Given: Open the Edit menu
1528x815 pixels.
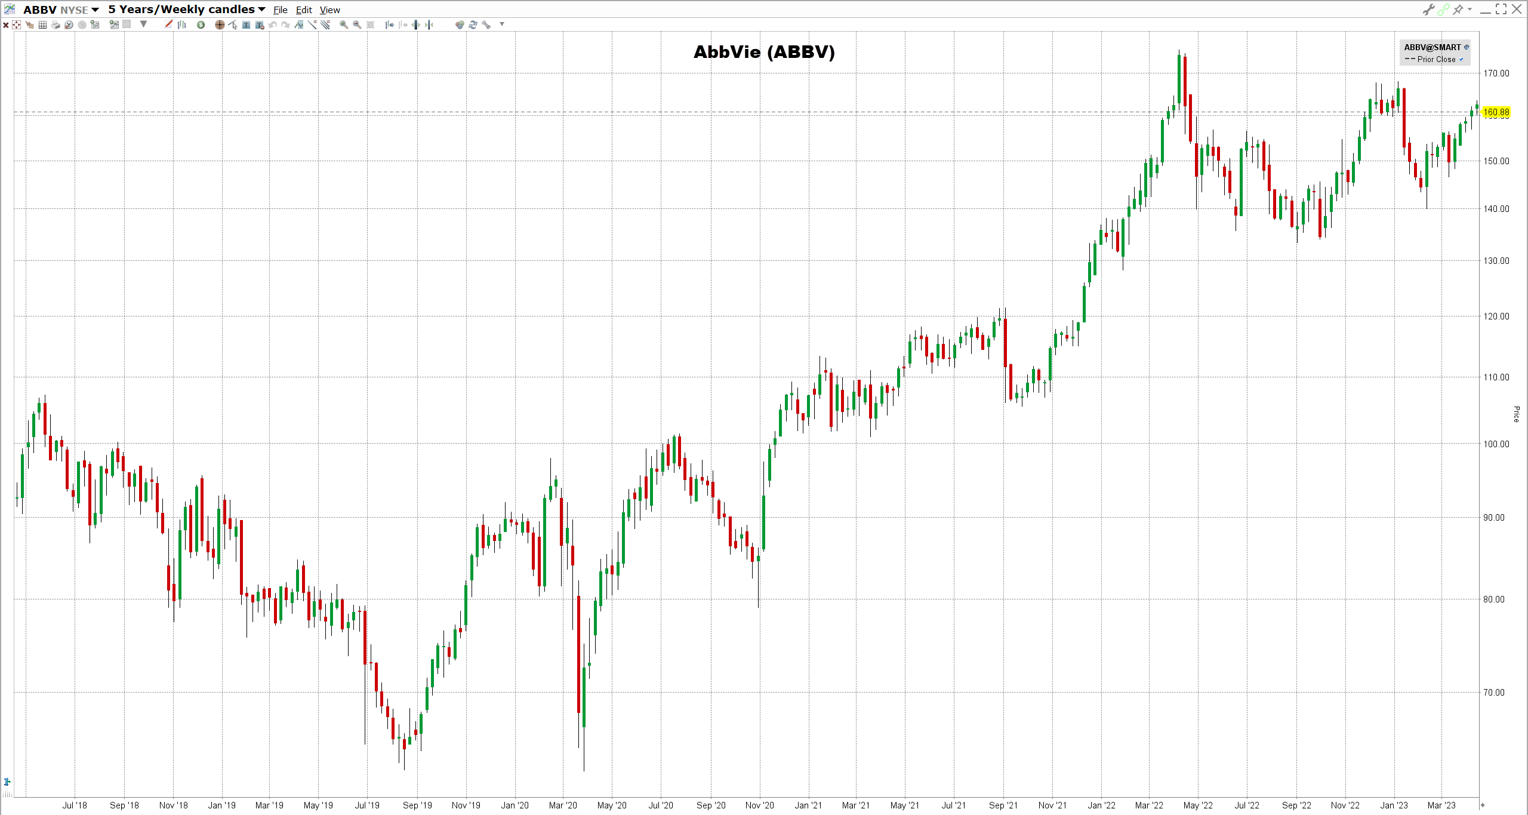Looking at the screenshot, I should (304, 10).
